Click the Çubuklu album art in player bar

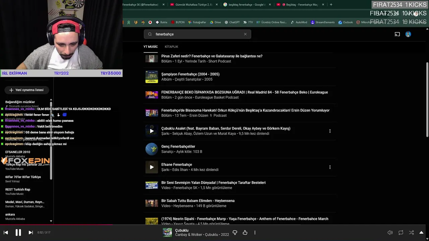pyautogui.click(x=167, y=232)
